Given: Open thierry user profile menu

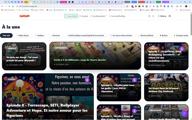Looking at the screenshot, I should click(x=162, y=16).
